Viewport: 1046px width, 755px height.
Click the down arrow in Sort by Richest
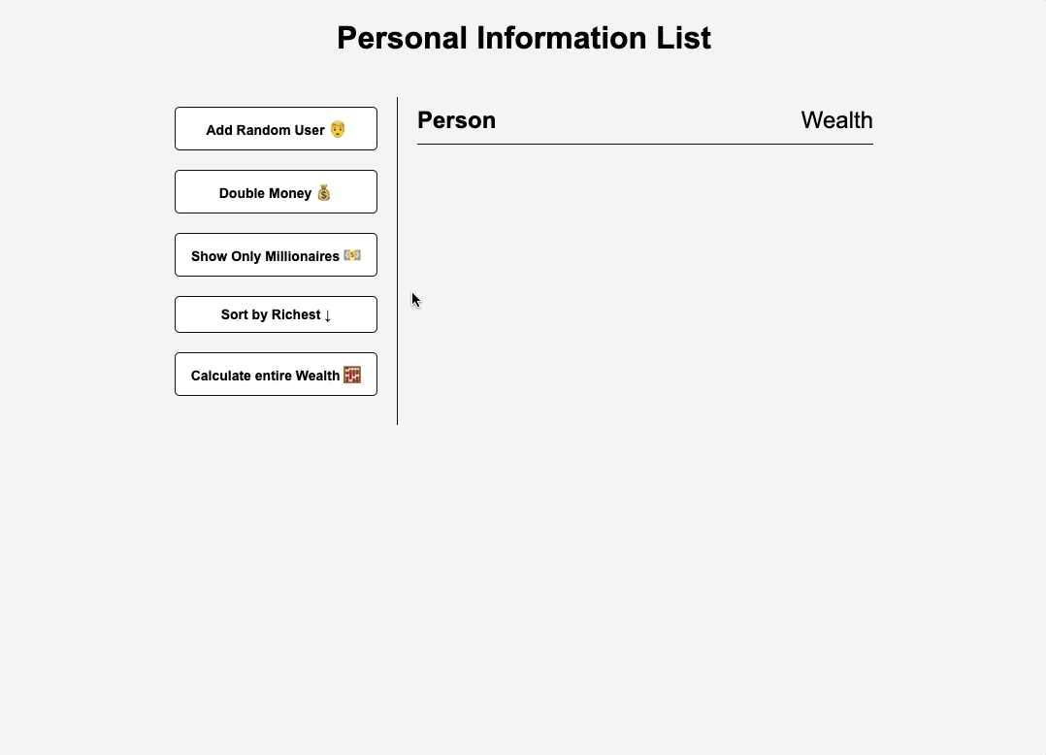[x=328, y=315]
